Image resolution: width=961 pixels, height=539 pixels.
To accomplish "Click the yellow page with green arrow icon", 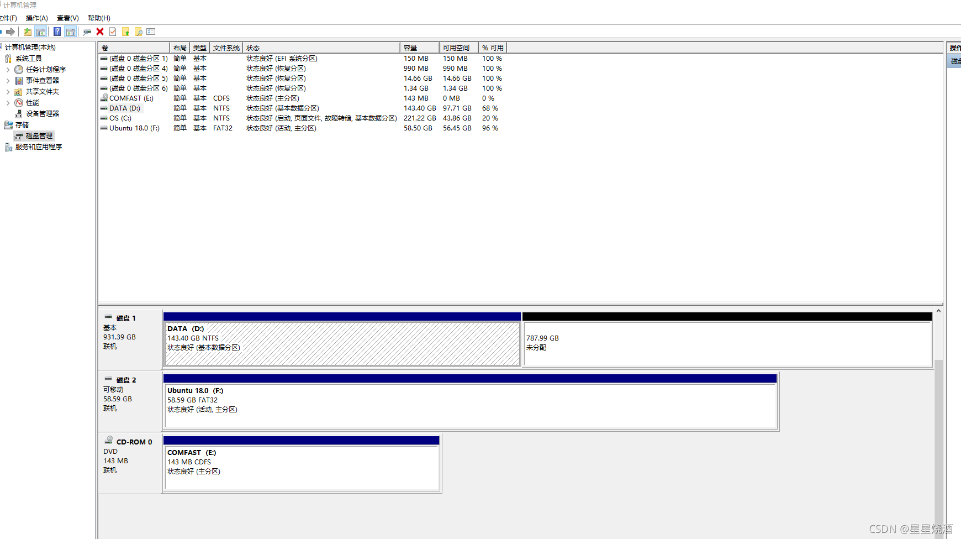I will tap(126, 32).
